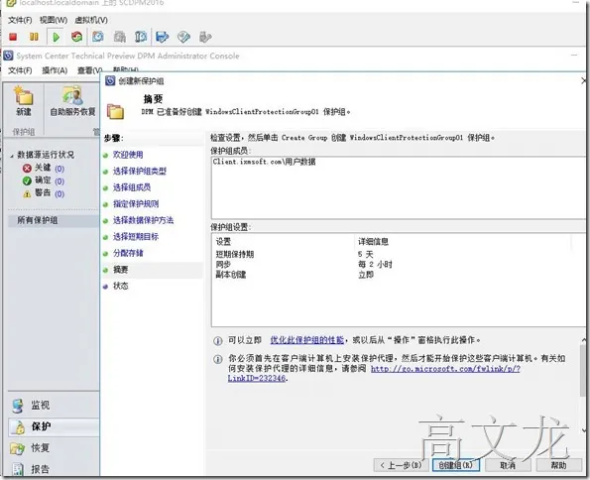590x480 pixels.
Task: Click the orange Pause VM toolbar icon
Action: 34,37
